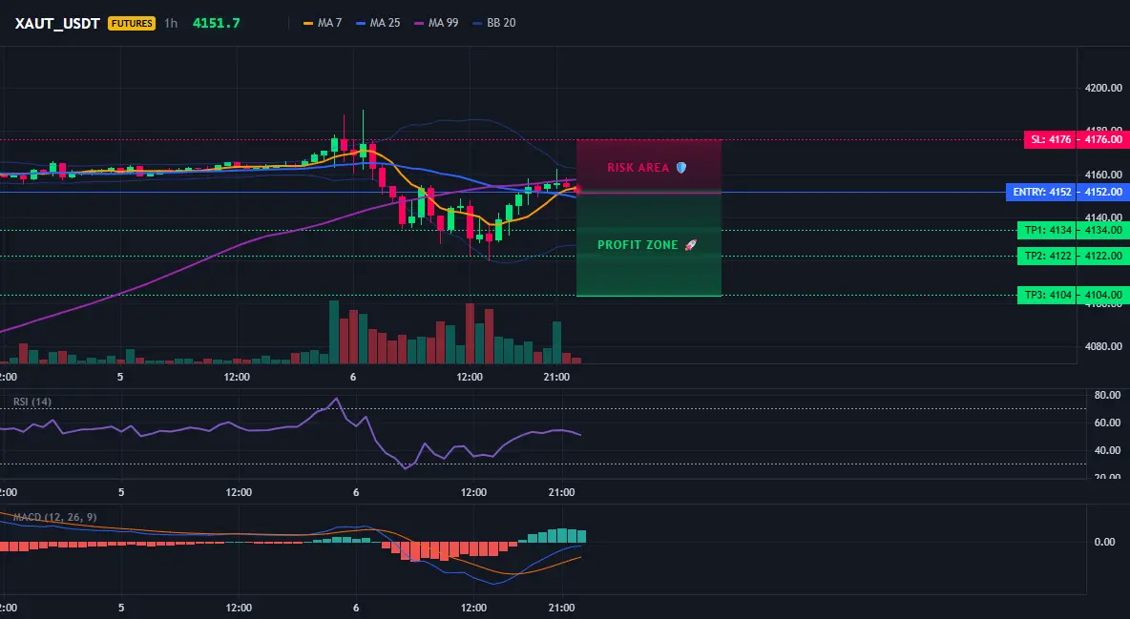Click the 4200.00 price axis value

coord(1103,89)
